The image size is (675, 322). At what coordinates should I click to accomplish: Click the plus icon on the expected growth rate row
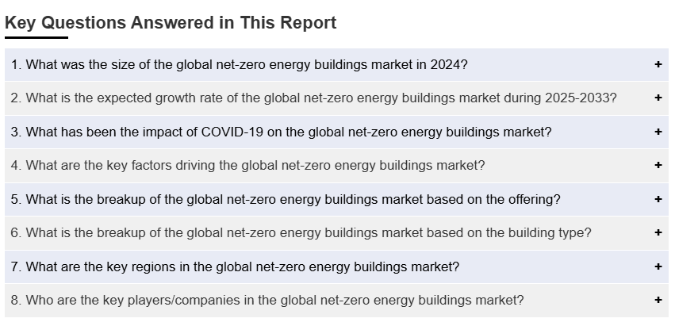click(x=658, y=98)
